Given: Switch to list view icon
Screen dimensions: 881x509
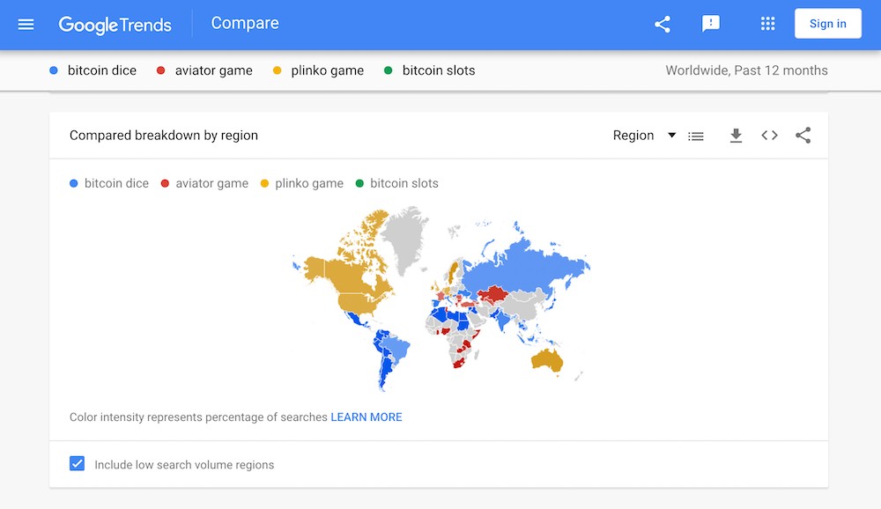Looking at the screenshot, I should pos(696,136).
